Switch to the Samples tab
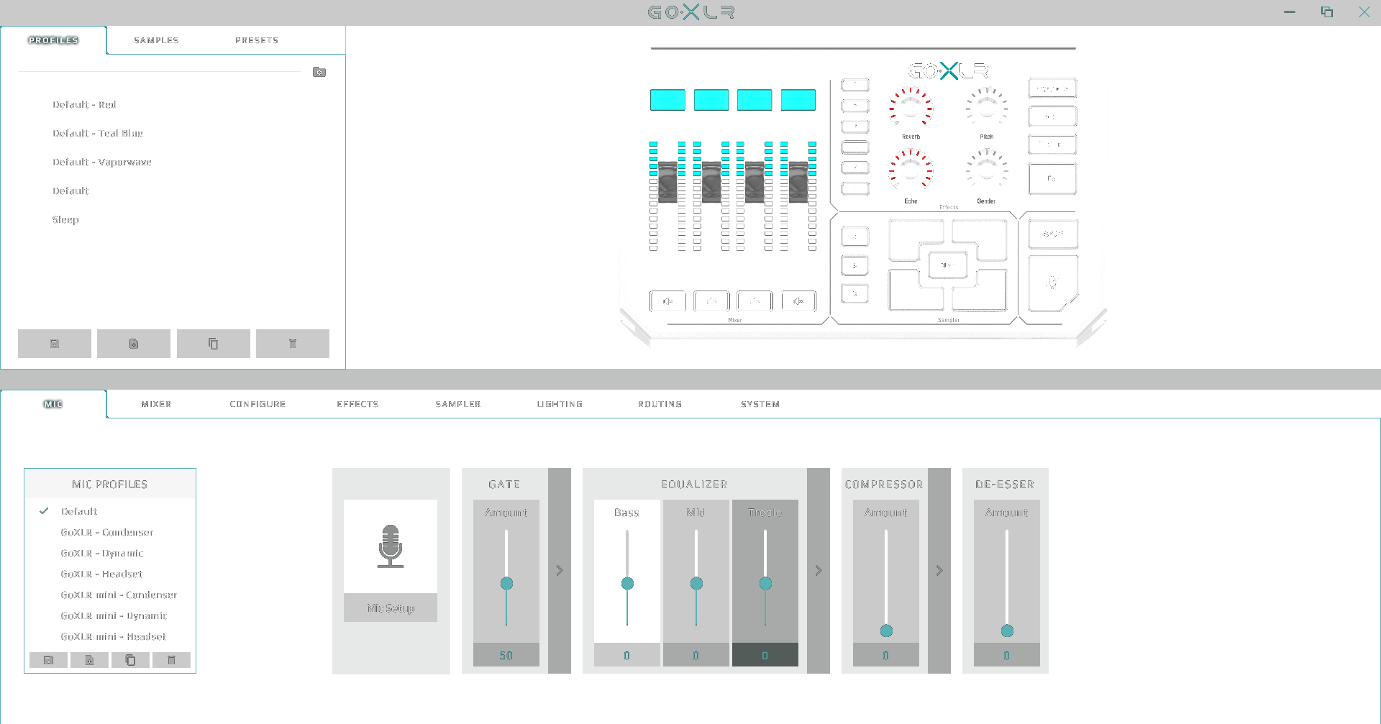Screen dimensions: 1381x724 coord(156,40)
